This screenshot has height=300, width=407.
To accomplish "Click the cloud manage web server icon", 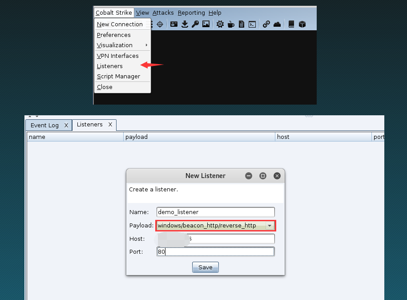I will click(x=277, y=24).
